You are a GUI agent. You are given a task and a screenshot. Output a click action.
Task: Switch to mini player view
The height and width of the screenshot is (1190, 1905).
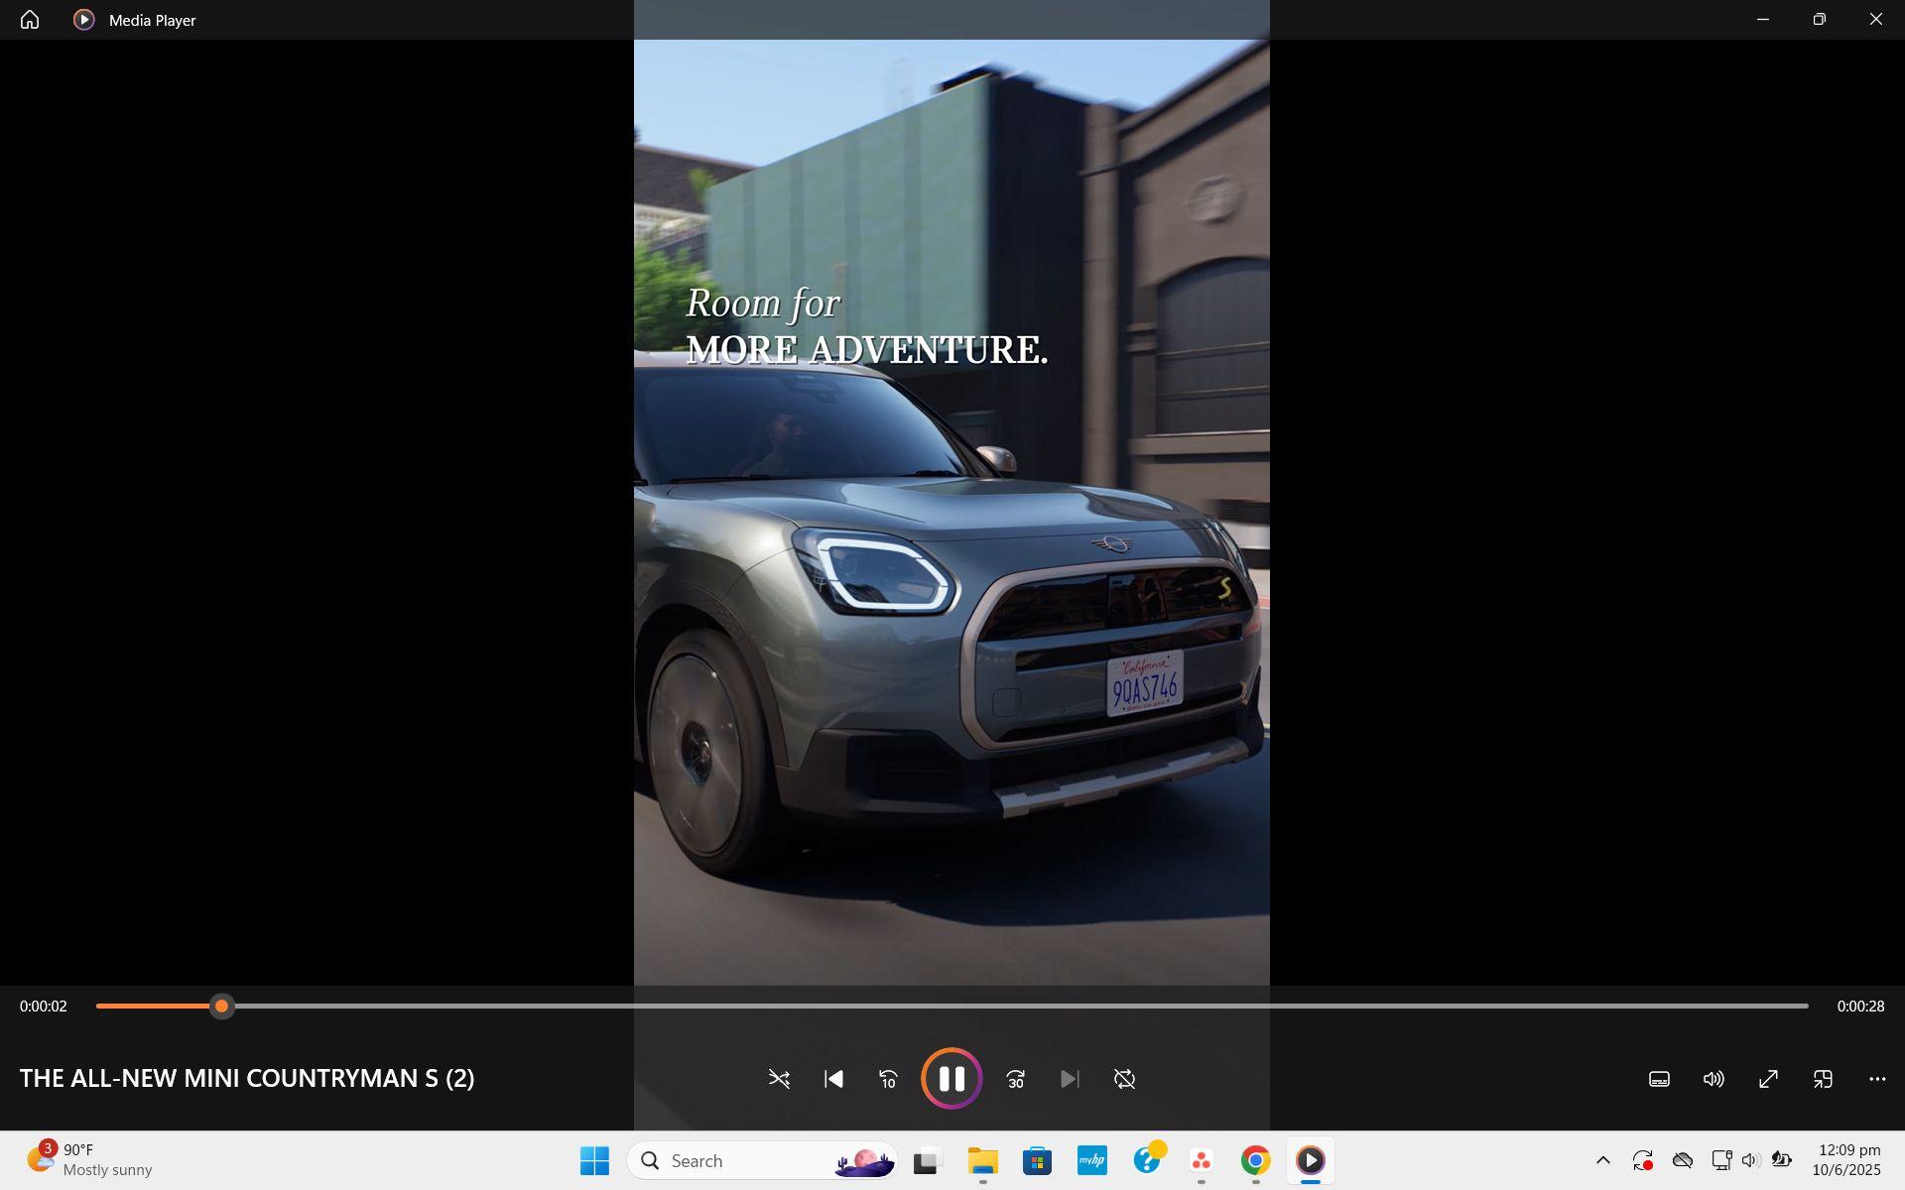click(1823, 1078)
